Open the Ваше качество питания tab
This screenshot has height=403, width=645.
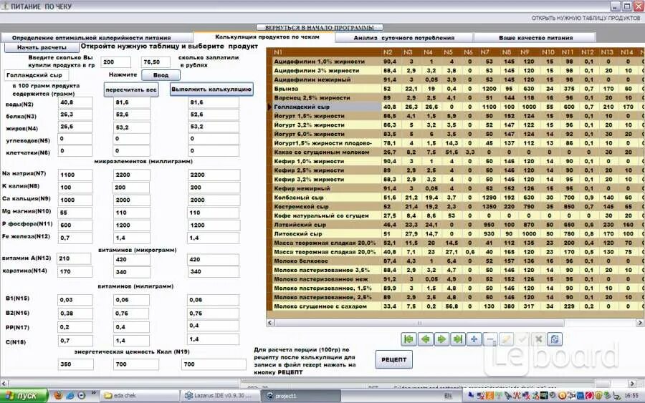tap(535, 38)
